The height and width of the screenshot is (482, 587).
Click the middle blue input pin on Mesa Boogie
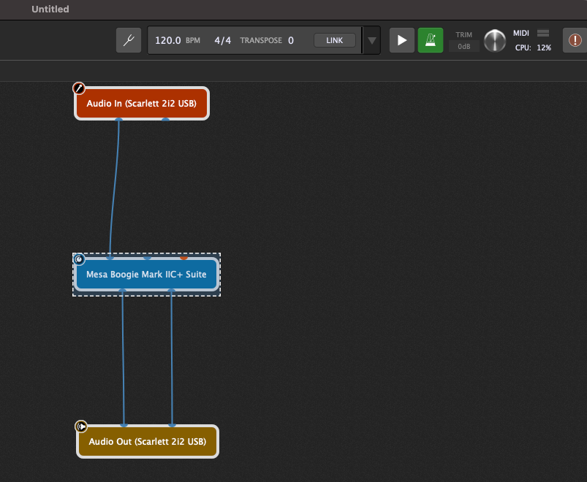tap(148, 258)
